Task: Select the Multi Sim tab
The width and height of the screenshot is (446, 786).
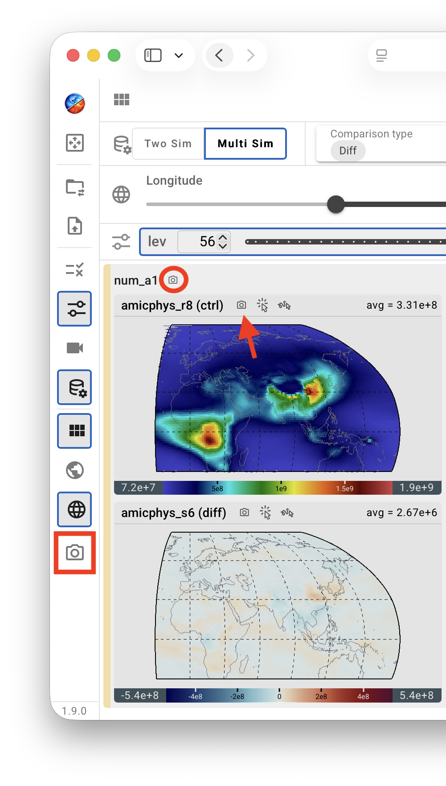Action: point(246,144)
